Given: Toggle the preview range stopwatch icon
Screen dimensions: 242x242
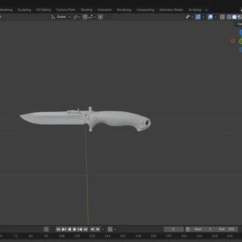Looking at the screenshot, I should (188, 229).
